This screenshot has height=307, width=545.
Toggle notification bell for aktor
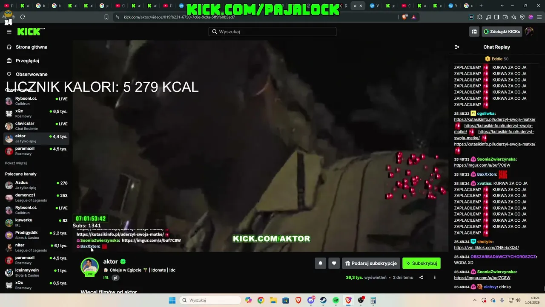click(x=321, y=264)
